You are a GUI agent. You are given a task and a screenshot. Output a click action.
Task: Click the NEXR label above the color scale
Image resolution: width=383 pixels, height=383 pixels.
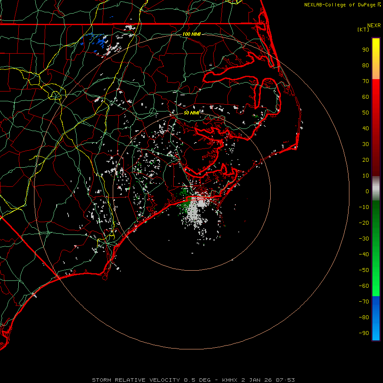(374, 26)
